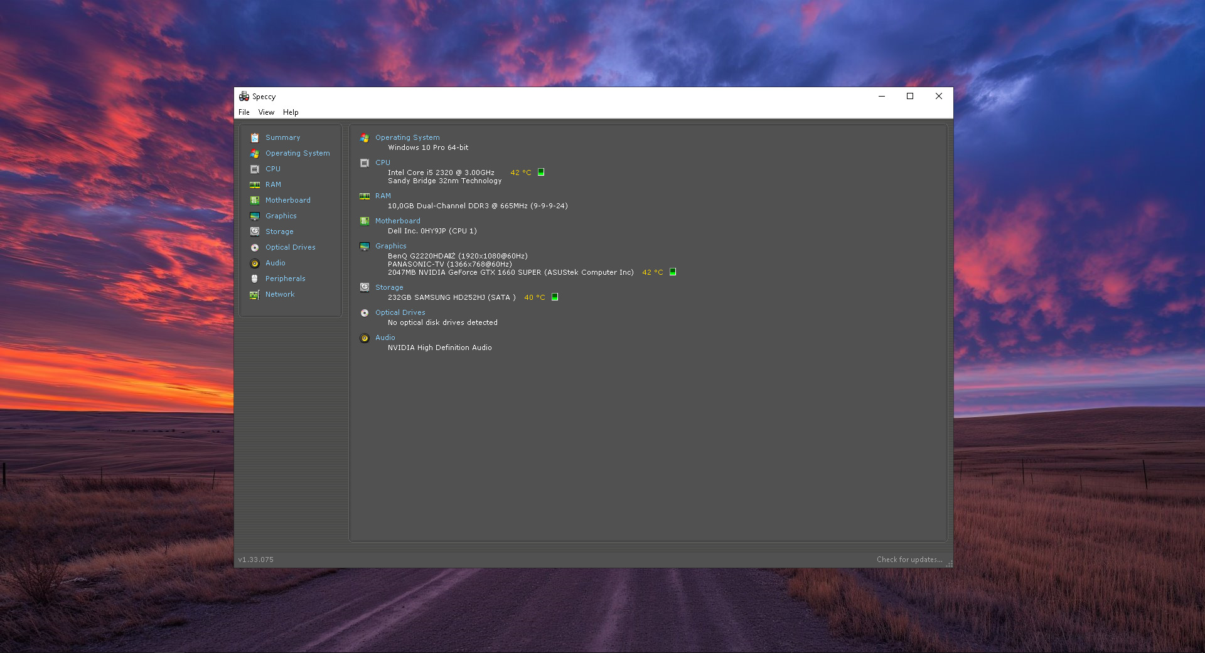Click the RAM icon in summary panel

365,196
